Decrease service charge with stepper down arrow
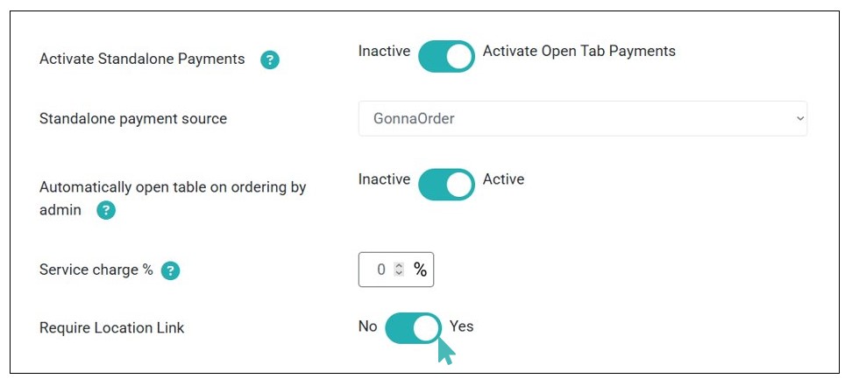 pyautogui.click(x=399, y=274)
